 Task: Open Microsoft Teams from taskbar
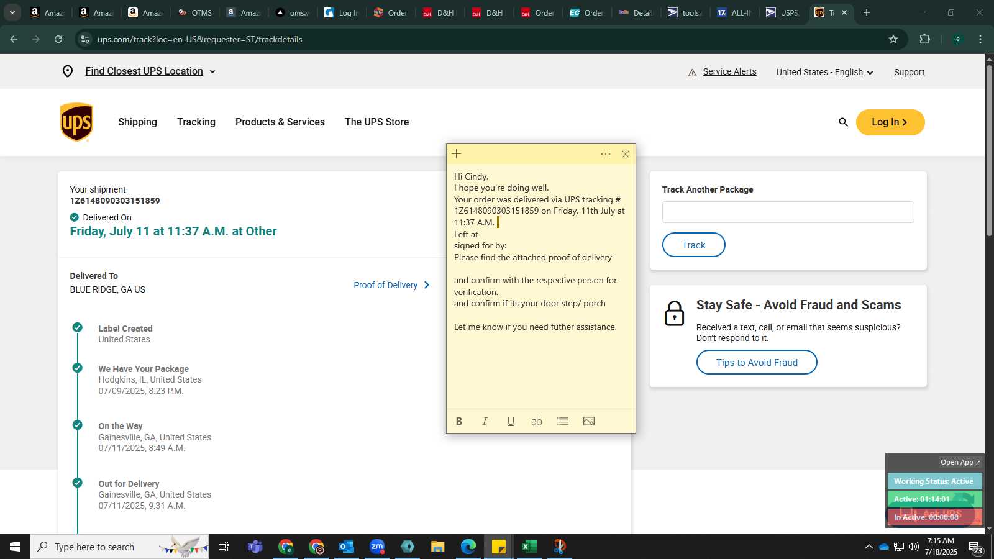click(255, 547)
